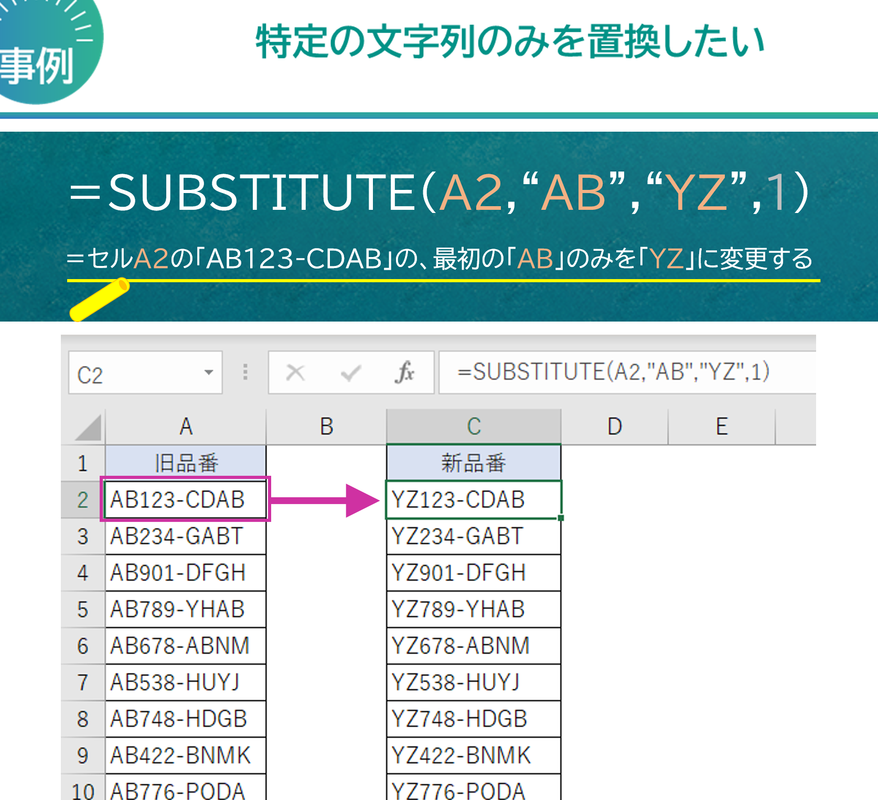
Task: Select cell containing YZ422-BNMK
Action: click(474, 755)
